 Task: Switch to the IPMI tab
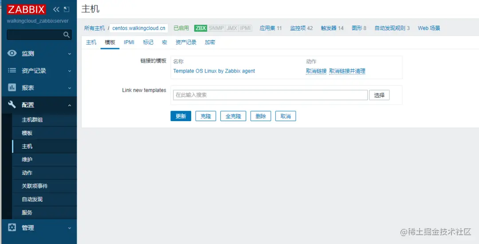coord(129,42)
